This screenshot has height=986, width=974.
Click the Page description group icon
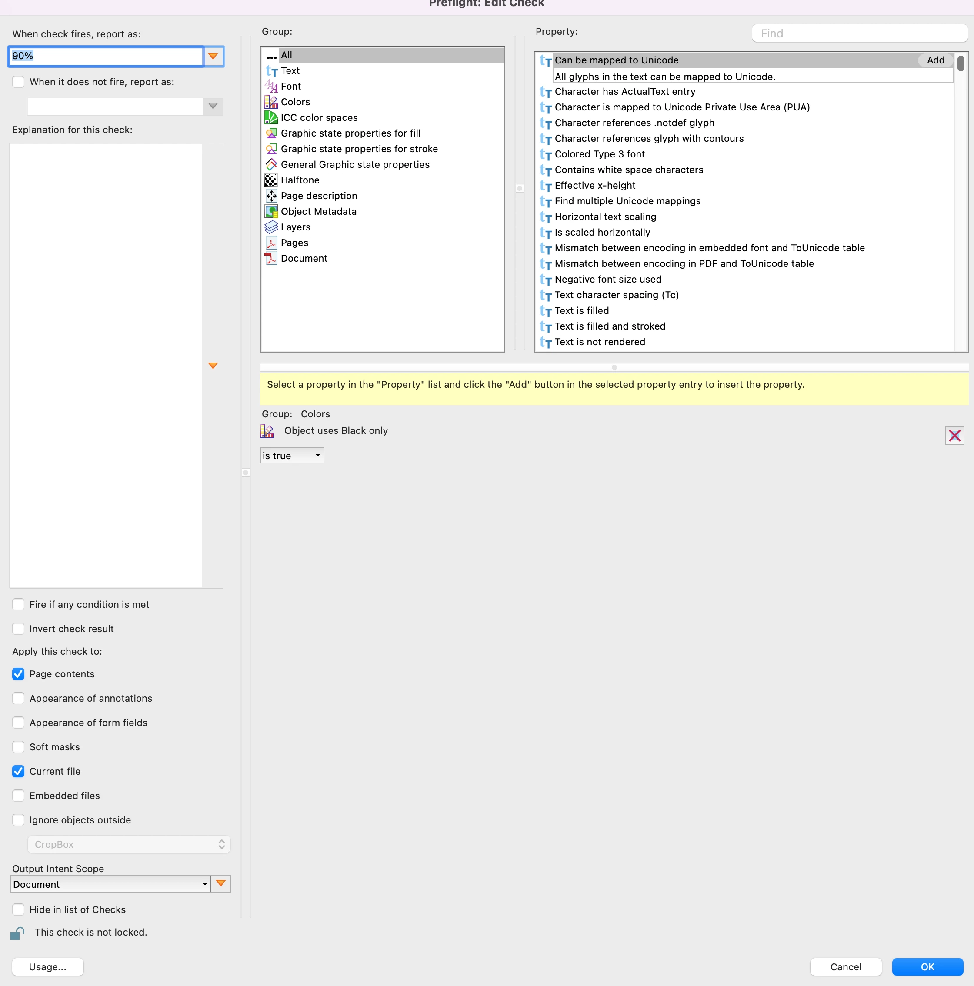click(271, 196)
